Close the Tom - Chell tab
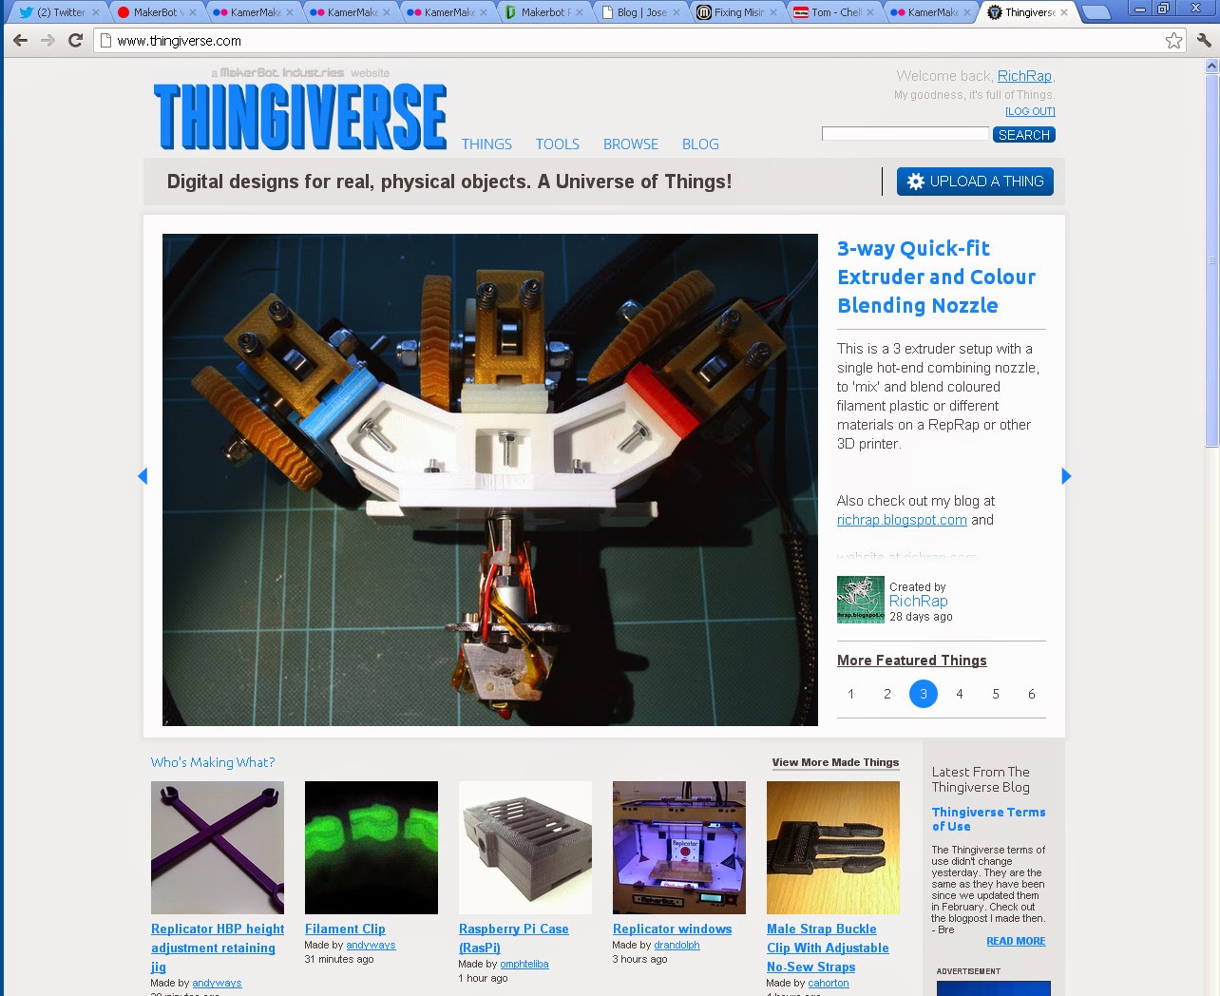Image resolution: width=1220 pixels, height=996 pixels. (869, 12)
